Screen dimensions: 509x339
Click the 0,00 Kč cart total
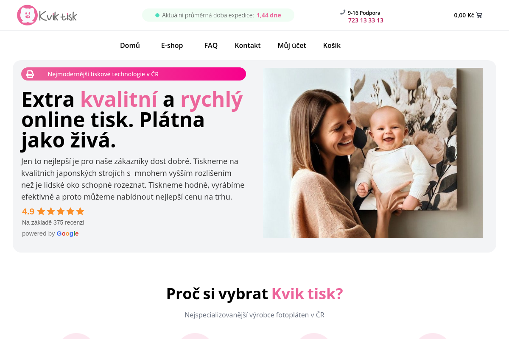(464, 15)
